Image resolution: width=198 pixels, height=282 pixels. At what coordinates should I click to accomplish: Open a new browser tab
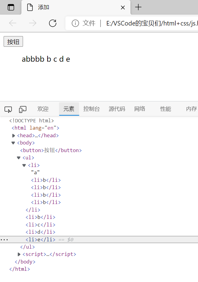(138, 7)
